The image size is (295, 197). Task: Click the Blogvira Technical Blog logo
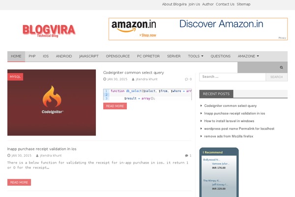coord(49,31)
